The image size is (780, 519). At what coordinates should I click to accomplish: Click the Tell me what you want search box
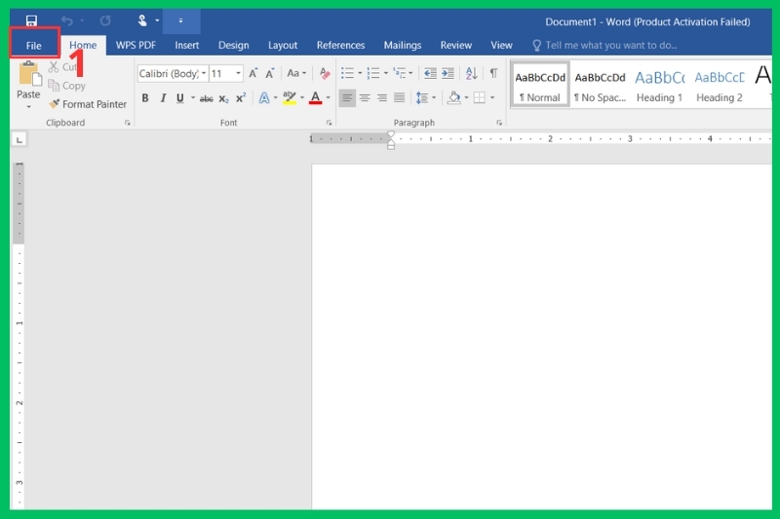(x=611, y=45)
